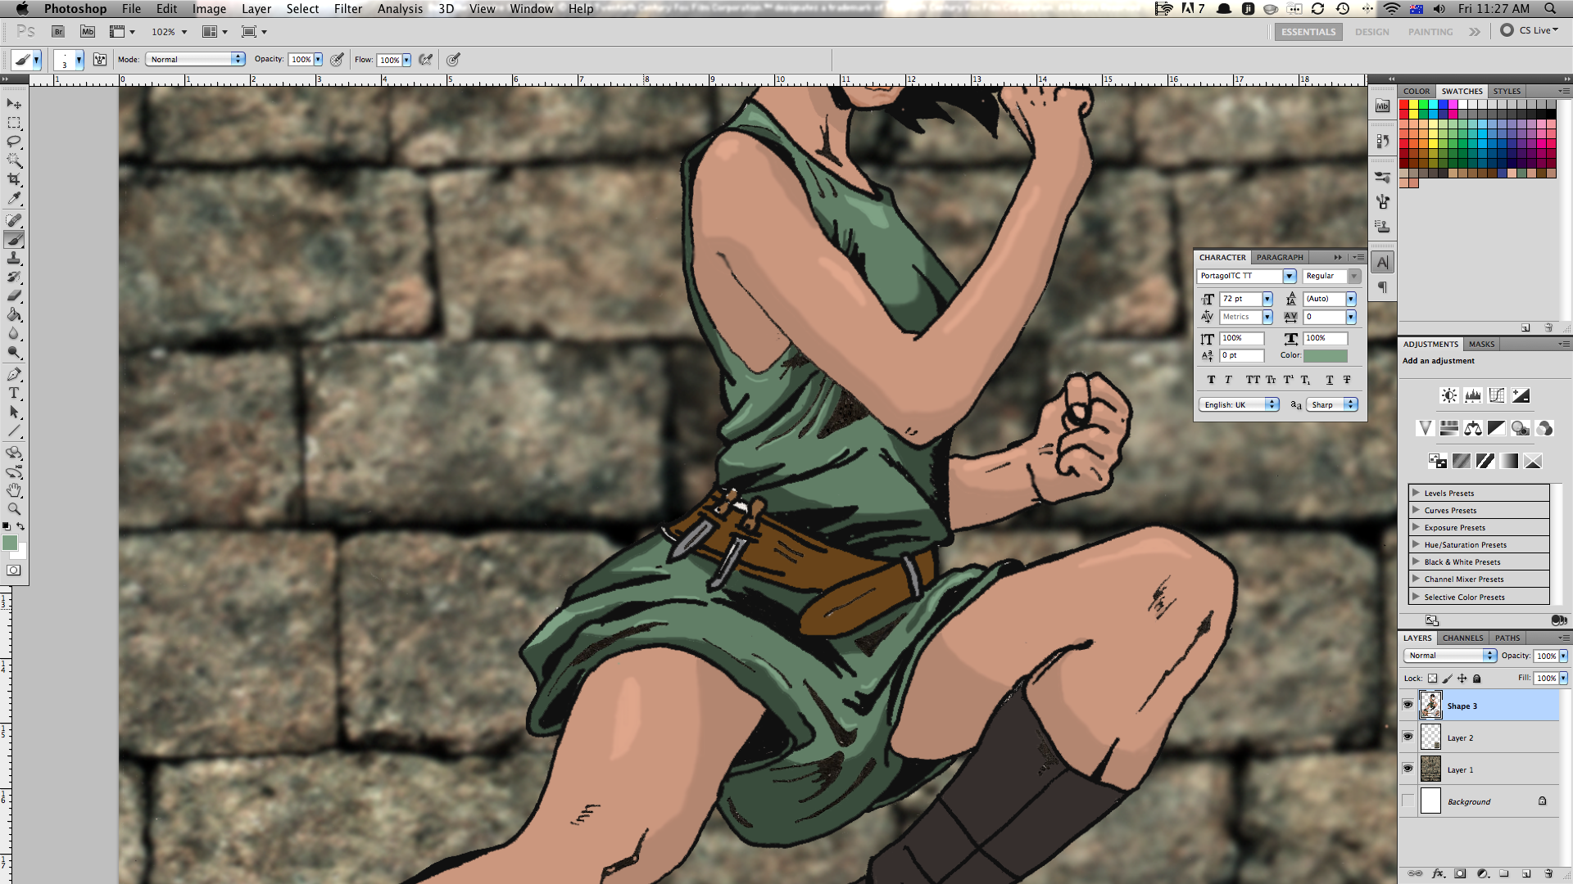Toggle lock all for layer
The width and height of the screenshot is (1573, 884).
1477,679
